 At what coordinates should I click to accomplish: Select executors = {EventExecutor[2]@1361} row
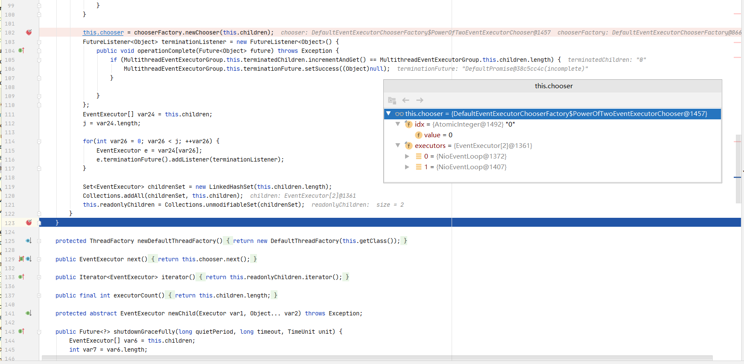coord(553,146)
